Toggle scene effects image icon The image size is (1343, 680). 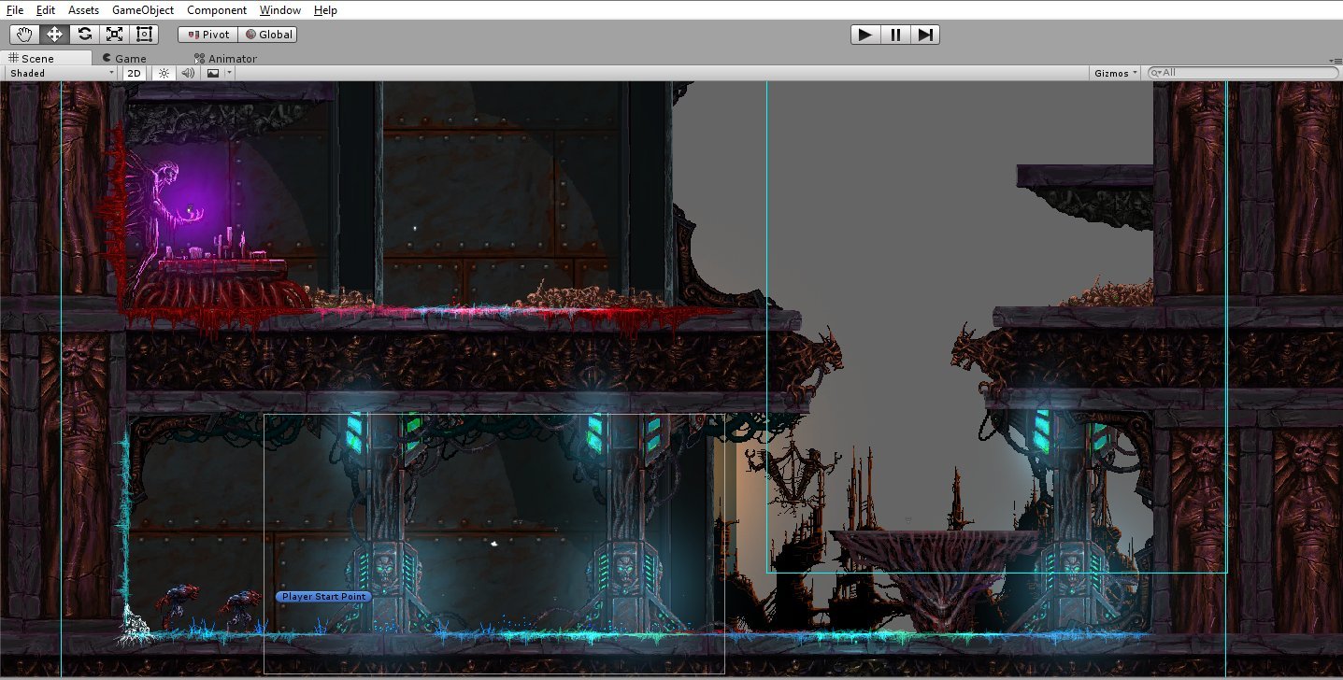pyautogui.click(x=213, y=73)
